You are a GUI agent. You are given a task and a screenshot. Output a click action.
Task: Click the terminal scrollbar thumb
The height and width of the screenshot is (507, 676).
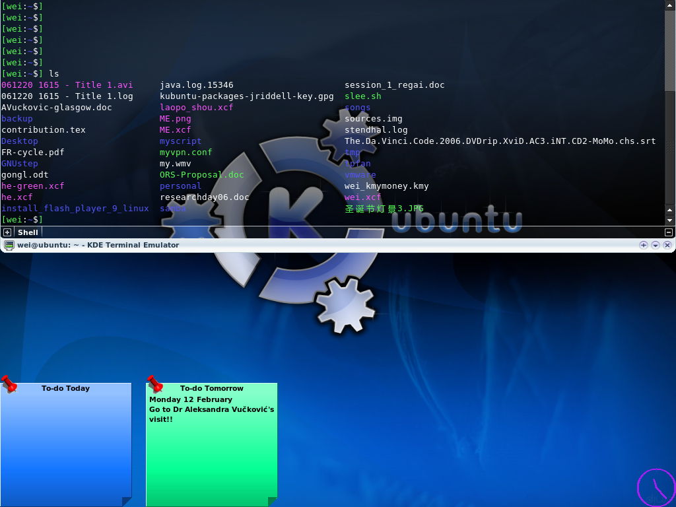tap(669, 50)
